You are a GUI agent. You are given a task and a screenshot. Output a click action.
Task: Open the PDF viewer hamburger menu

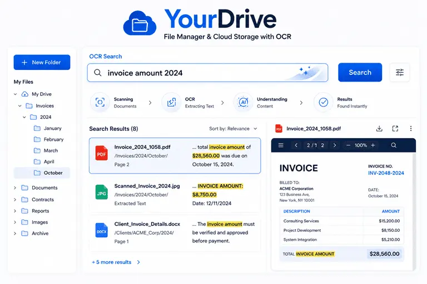point(281,145)
